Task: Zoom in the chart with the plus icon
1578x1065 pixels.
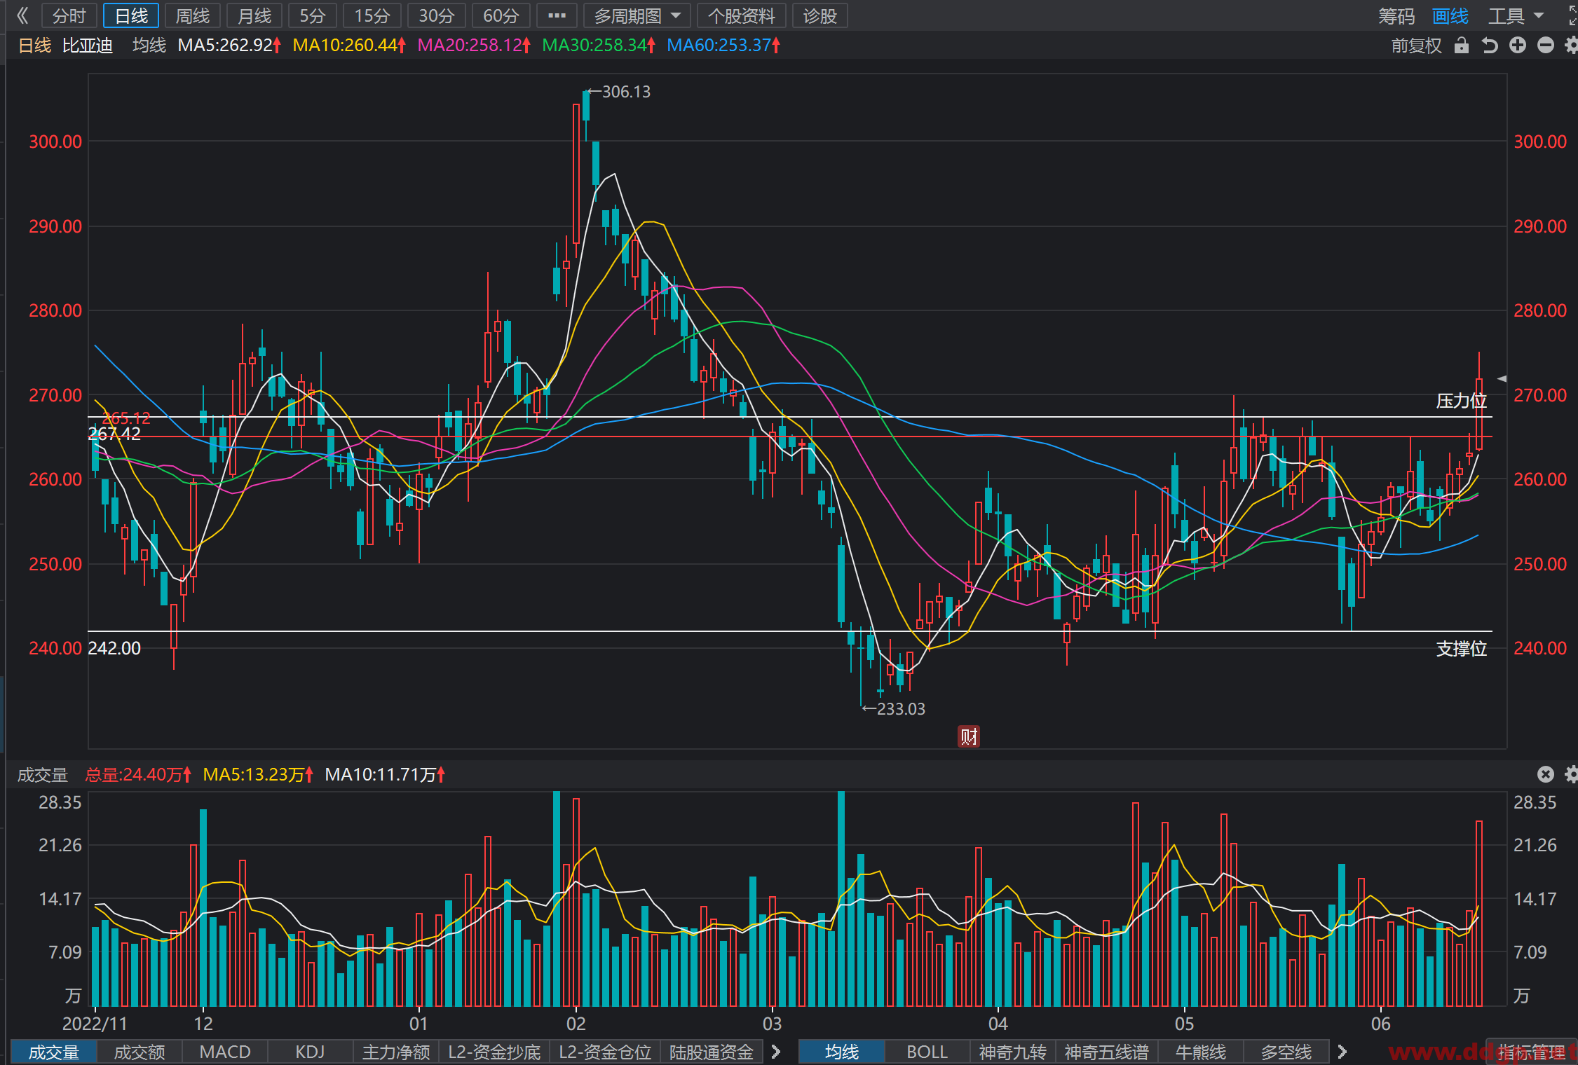Action: [1518, 46]
